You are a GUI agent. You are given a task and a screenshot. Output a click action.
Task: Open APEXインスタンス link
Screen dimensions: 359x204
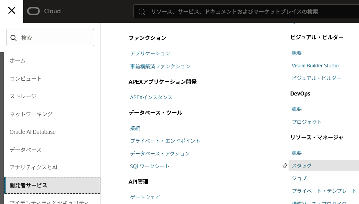(x=151, y=97)
